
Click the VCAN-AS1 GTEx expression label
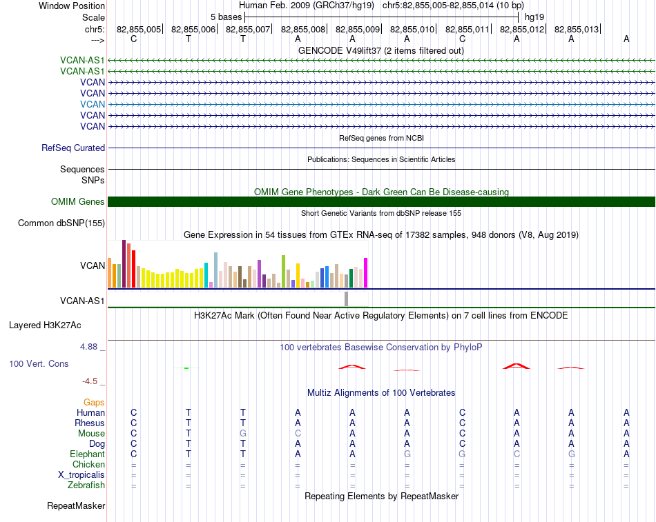pyautogui.click(x=82, y=301)
